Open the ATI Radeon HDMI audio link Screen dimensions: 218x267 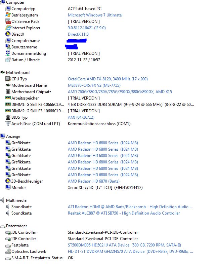coord(130,207)
